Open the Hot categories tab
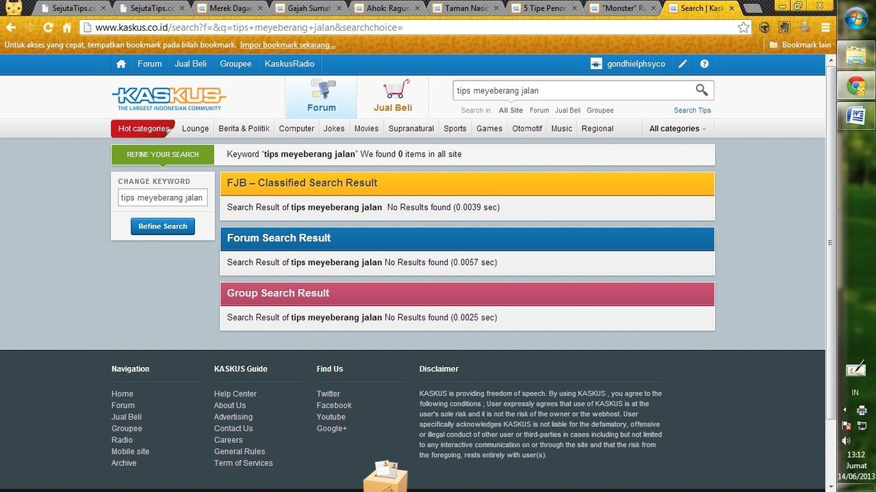 (x=143, y=128)
